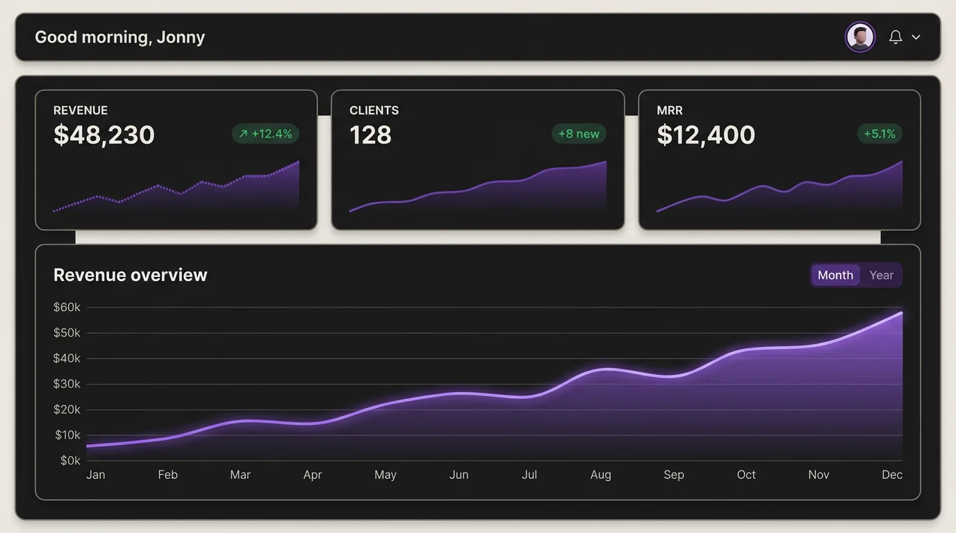Click the CLIENTS card label
The width and height of the screenshot is (956, 533).
[x=374, y=110]
